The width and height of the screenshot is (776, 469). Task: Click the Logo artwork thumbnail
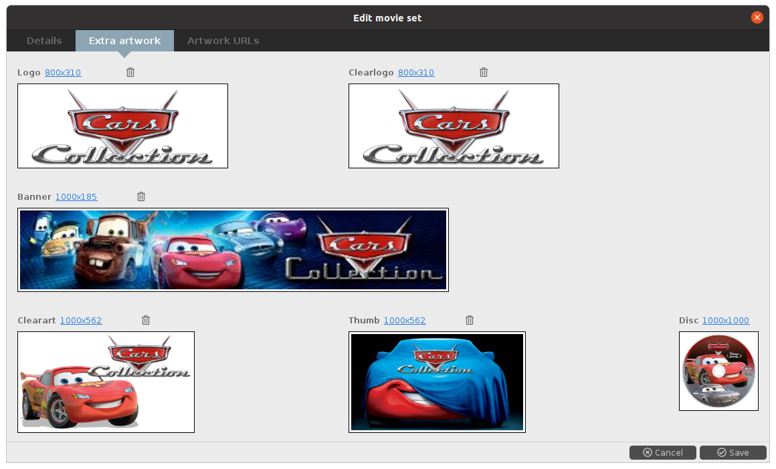[122, 126]
